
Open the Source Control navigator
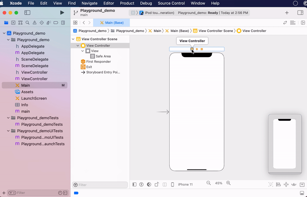[13, 23]
